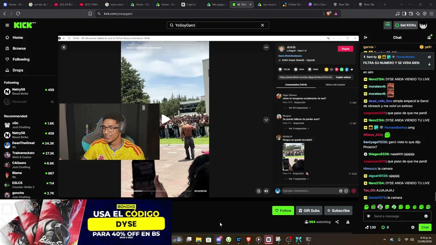Open the TikTok three-dot more menu
Image resolution: width=436 pixels, height=245 pixels.
pos(266,47)
